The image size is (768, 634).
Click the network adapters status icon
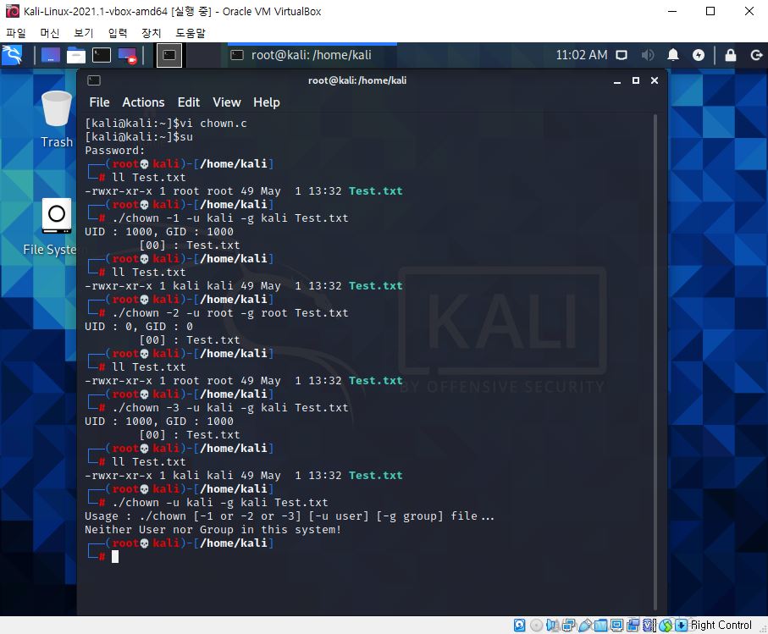569,626
